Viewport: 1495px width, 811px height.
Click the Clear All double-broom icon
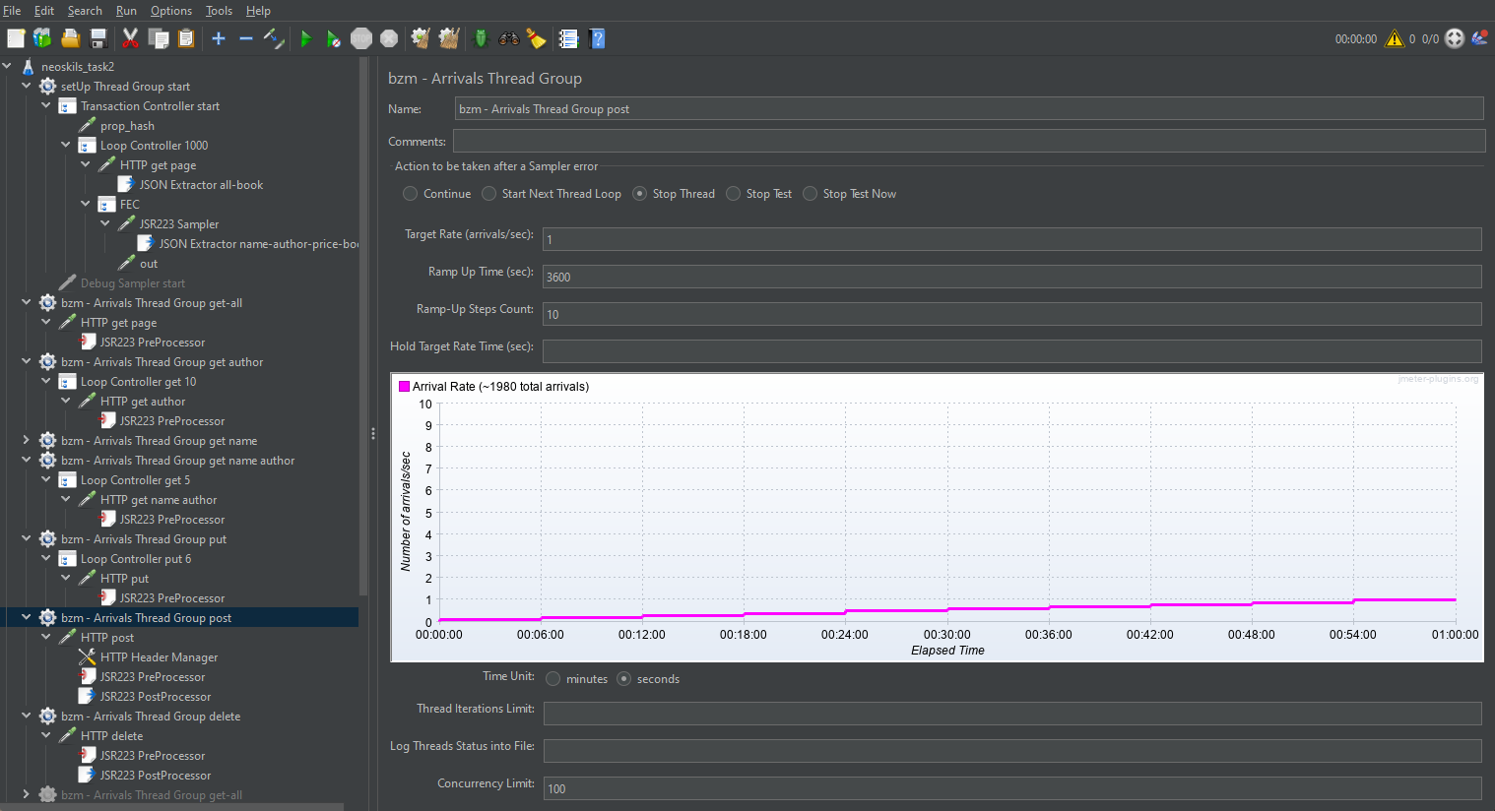click(449, 38)
